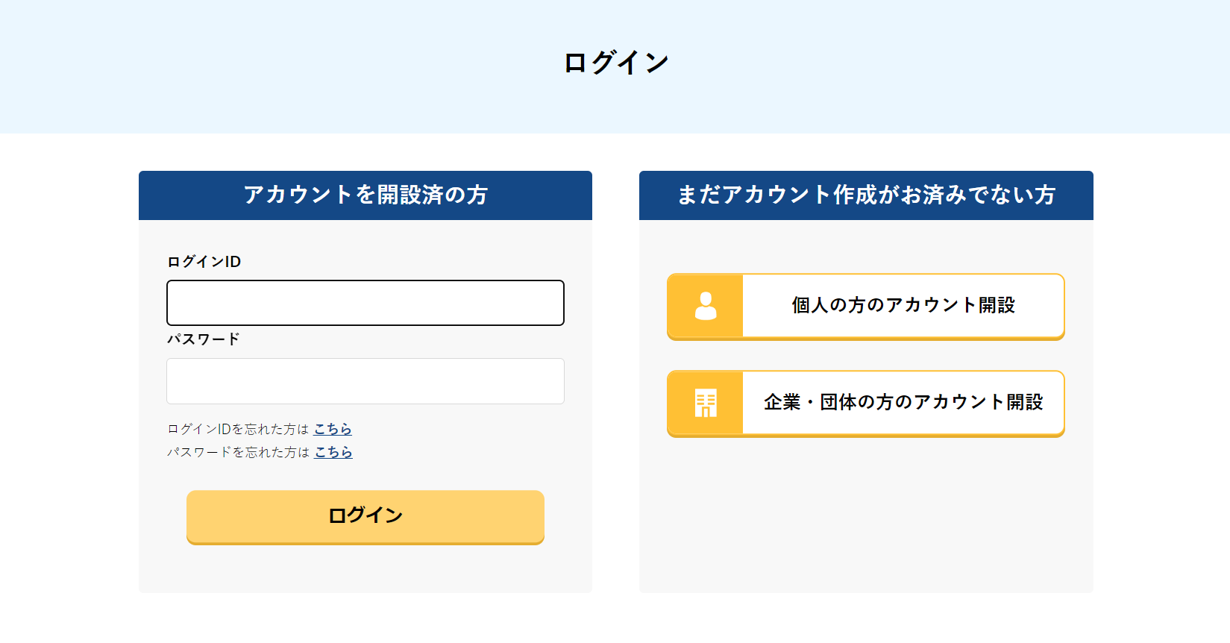This screenshot has height=643, width=1230.
Task: Click the ログインID field label
Action: tap(204, 262)
